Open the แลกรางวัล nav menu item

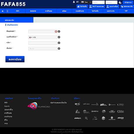tap(111, 11)
